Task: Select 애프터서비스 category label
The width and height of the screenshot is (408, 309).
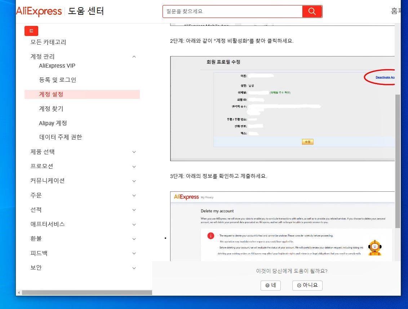Action: pyautogui.click(x=47, y=224)
